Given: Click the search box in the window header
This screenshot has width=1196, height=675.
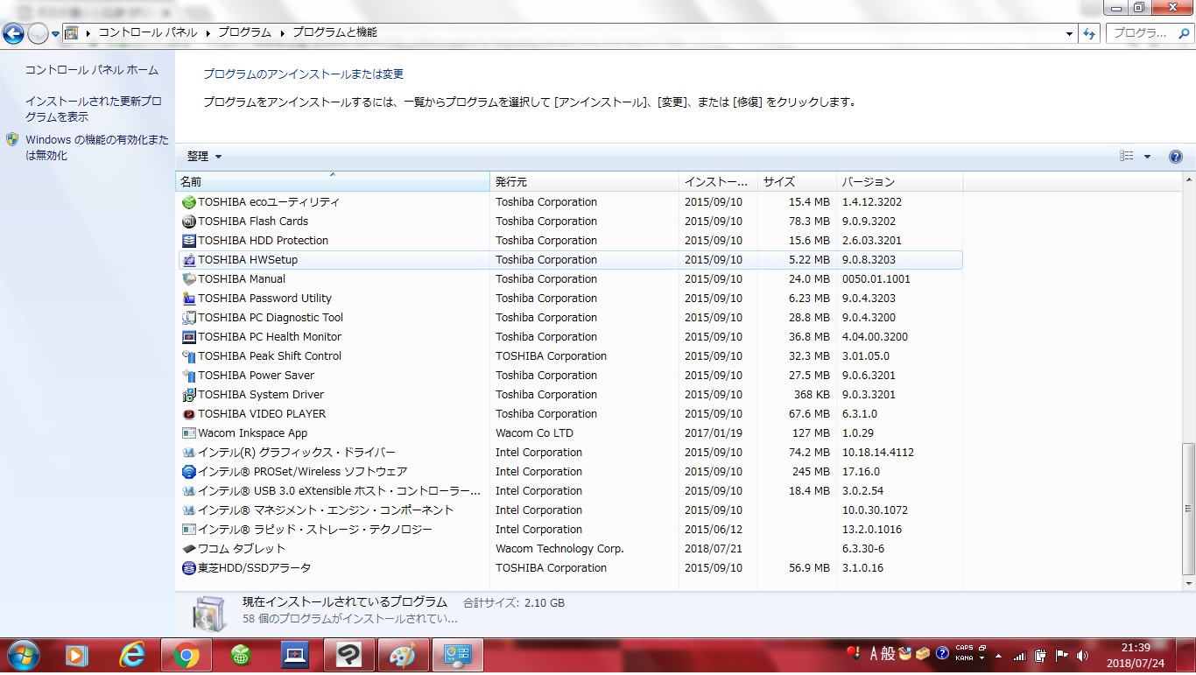Looking at the screenshot, I should [x=1149, y=33].
